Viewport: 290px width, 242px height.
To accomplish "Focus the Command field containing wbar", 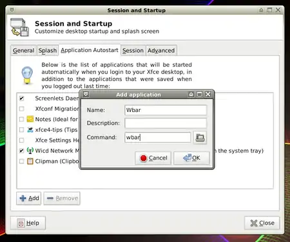I will tap(158, 137).
